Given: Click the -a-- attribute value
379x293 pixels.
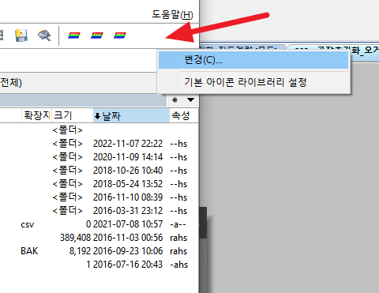Looking at the screenshot, I should (178, 224).
